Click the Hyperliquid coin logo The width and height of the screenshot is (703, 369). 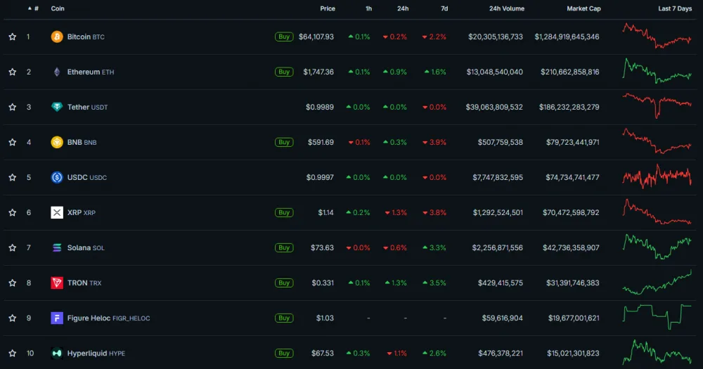(x=57, y=354)
